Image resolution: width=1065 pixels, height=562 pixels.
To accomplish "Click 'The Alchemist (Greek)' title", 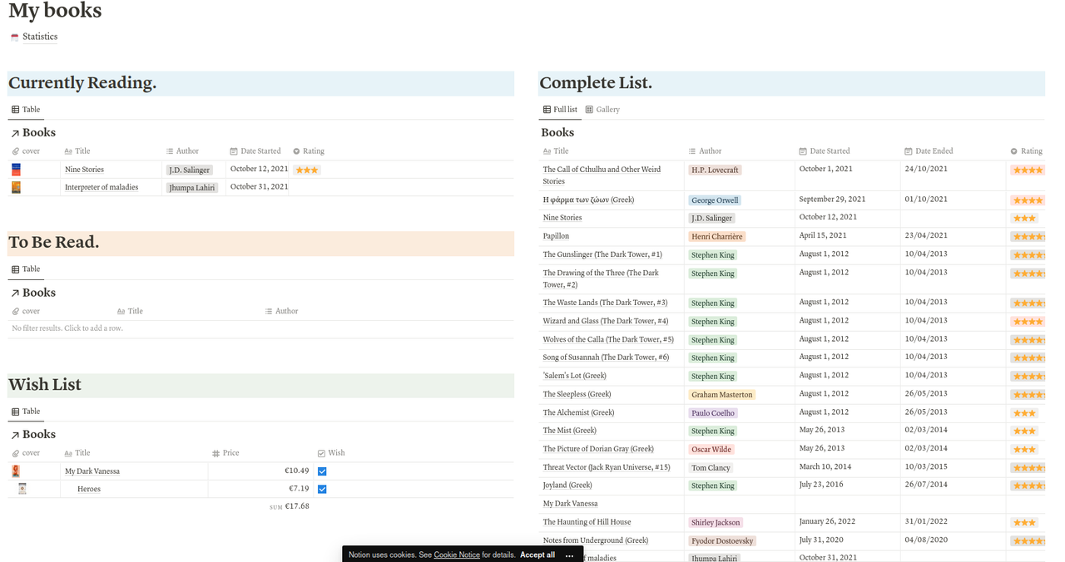I will click(x=578, y=412).
